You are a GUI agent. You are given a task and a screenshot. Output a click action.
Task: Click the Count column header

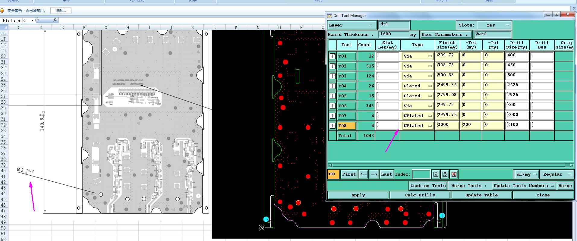click(366, 45)
